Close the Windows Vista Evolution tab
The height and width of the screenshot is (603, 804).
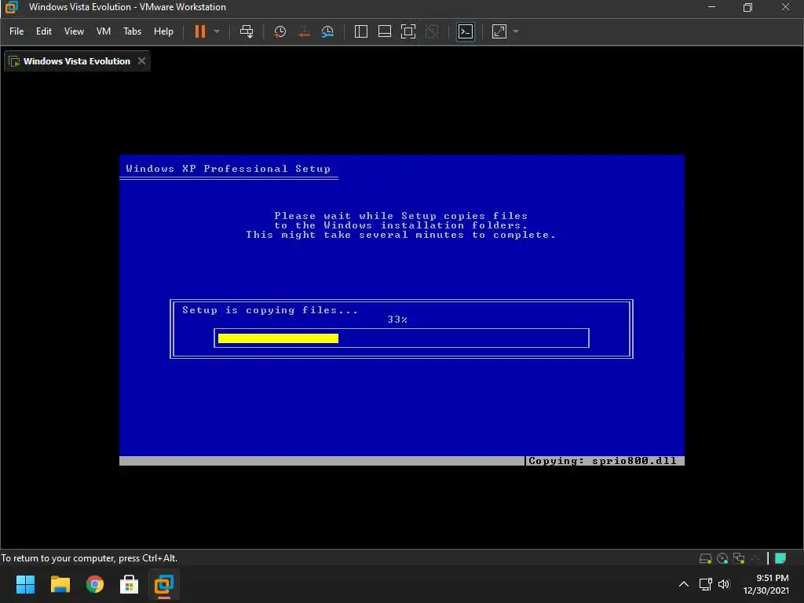click(x=141, y=60)
